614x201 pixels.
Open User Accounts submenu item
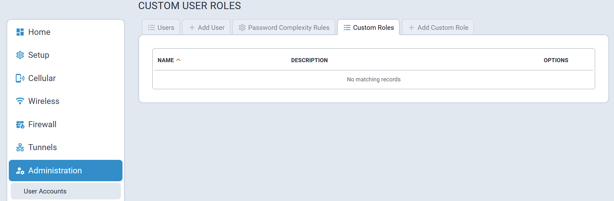coord(45,191)
